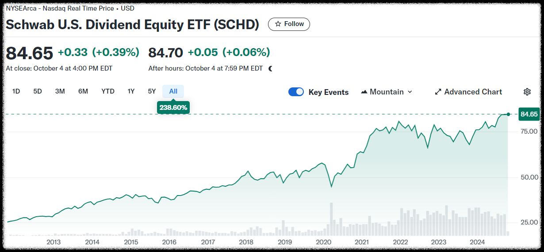This screenshot has height=252, width=544.
Task: Click the 238.60% return tooltip
Action: 173,107
